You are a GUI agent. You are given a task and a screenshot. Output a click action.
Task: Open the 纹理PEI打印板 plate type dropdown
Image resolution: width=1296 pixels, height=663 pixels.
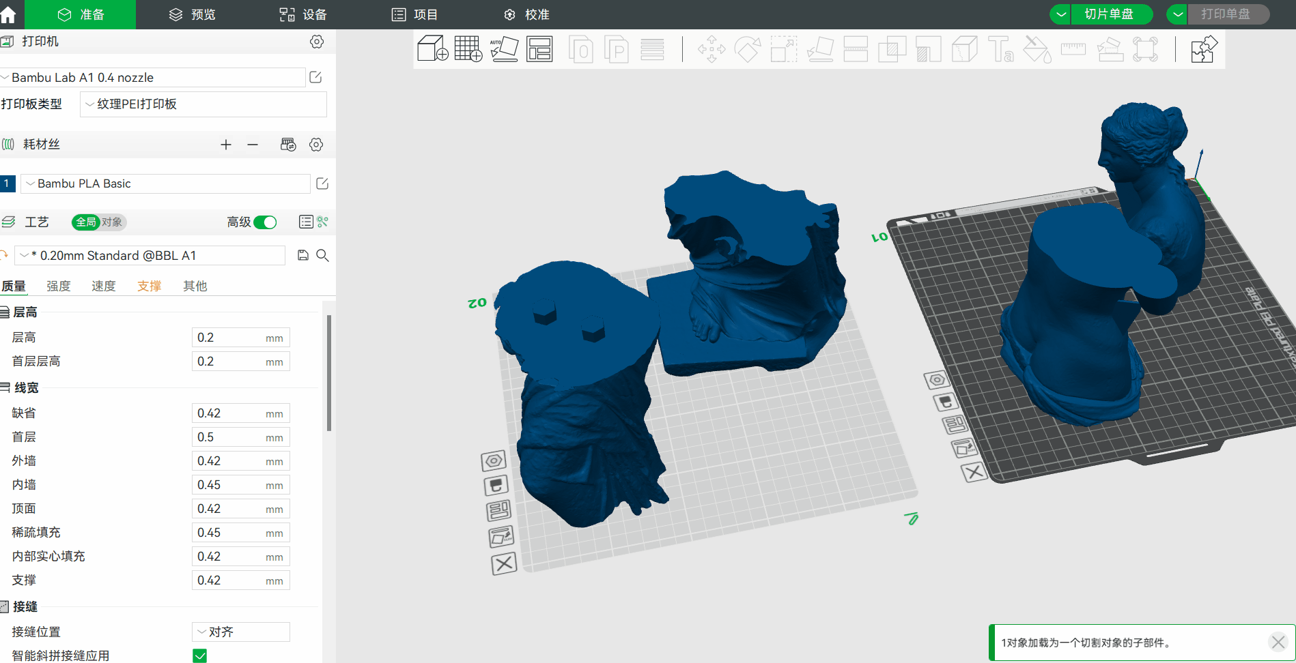[203, 104]
